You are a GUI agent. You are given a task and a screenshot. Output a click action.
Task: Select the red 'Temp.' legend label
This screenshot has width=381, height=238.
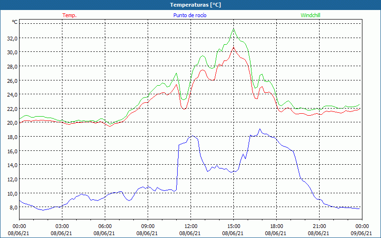[x=70, y=15]
